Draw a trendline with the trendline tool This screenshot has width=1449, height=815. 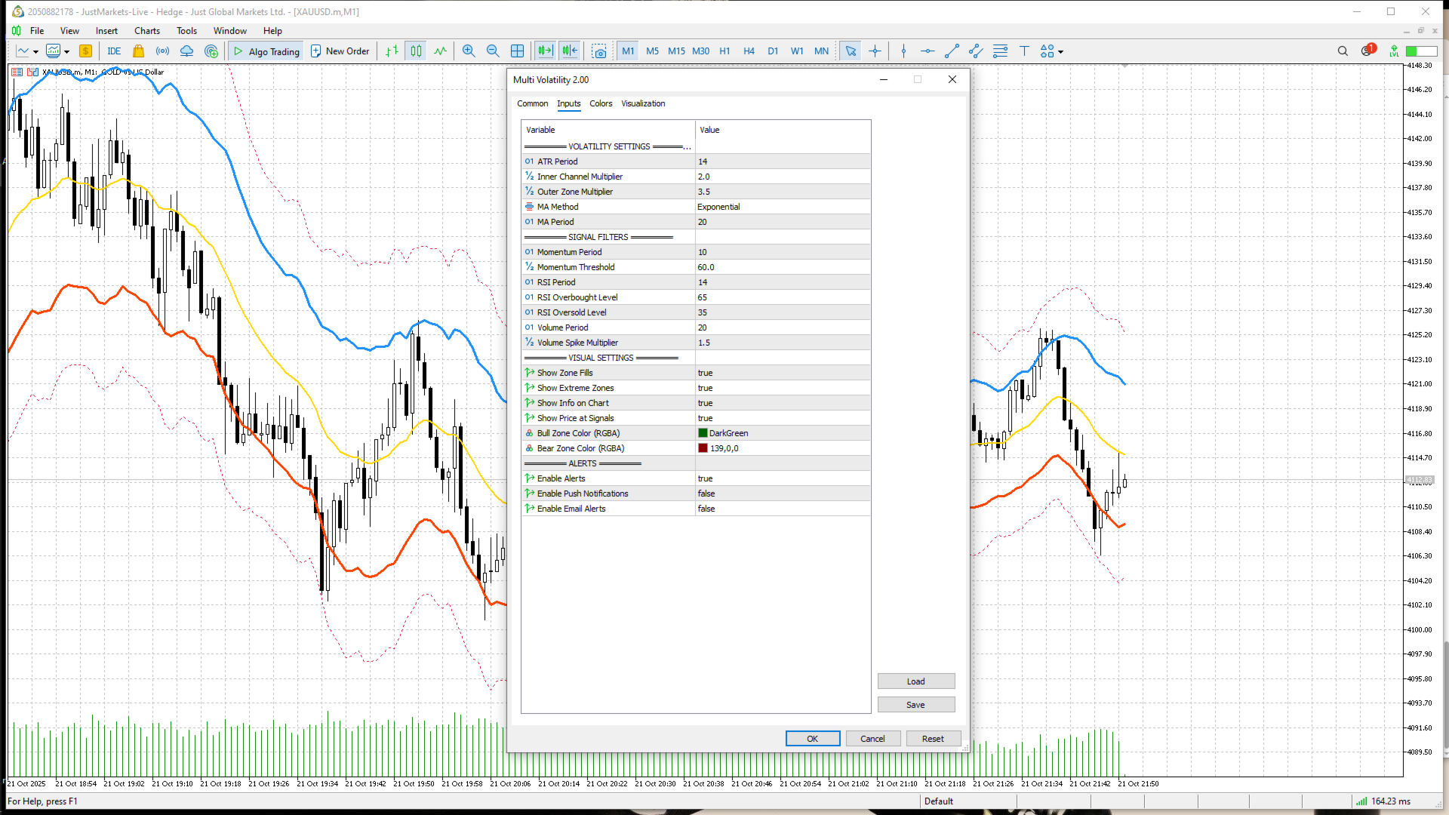tap(952, 51)
